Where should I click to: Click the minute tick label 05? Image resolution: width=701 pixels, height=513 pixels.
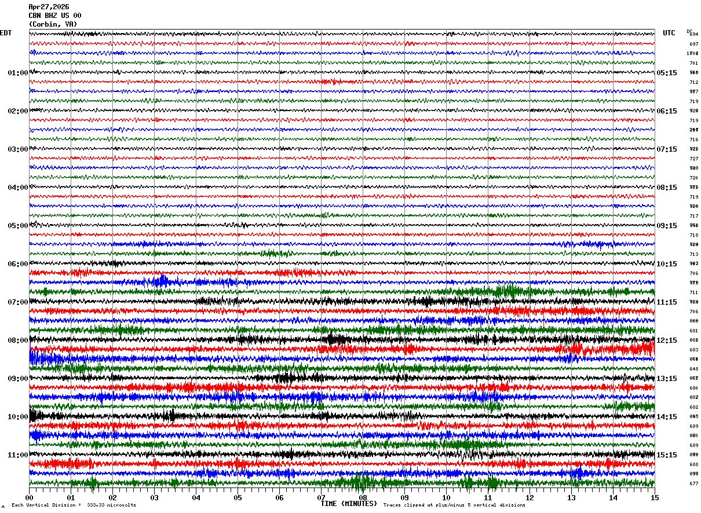[x=238, y=497]
